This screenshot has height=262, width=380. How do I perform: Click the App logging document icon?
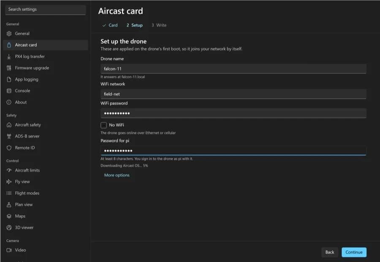[9, 79]
